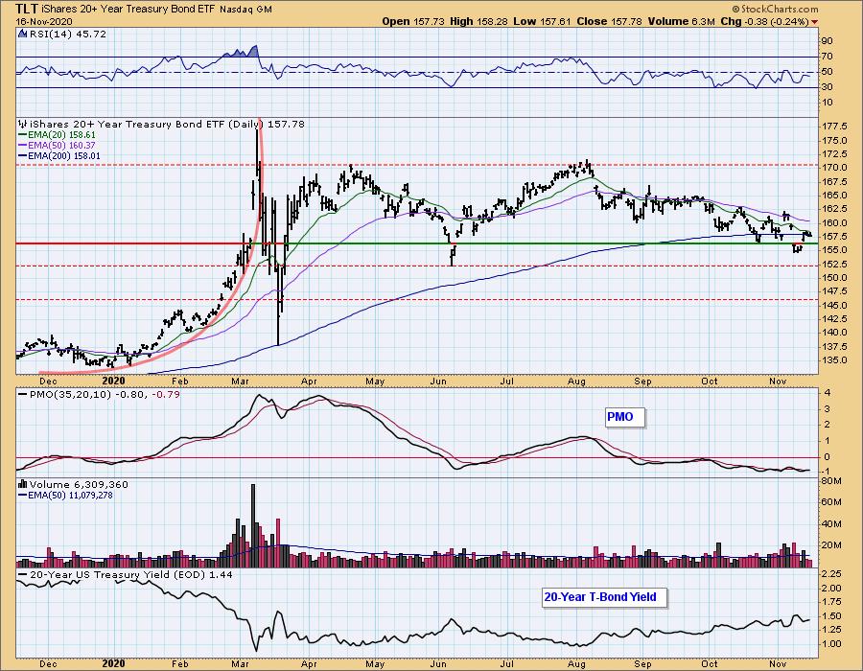Click the TLT ticker symbol in header
The height and width of the screenshot is (671, 863).
pyautogui.click(x=27, y=9)
